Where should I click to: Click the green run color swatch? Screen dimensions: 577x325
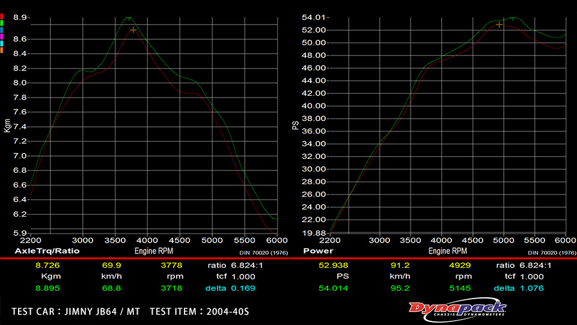(x=2, y=23)
